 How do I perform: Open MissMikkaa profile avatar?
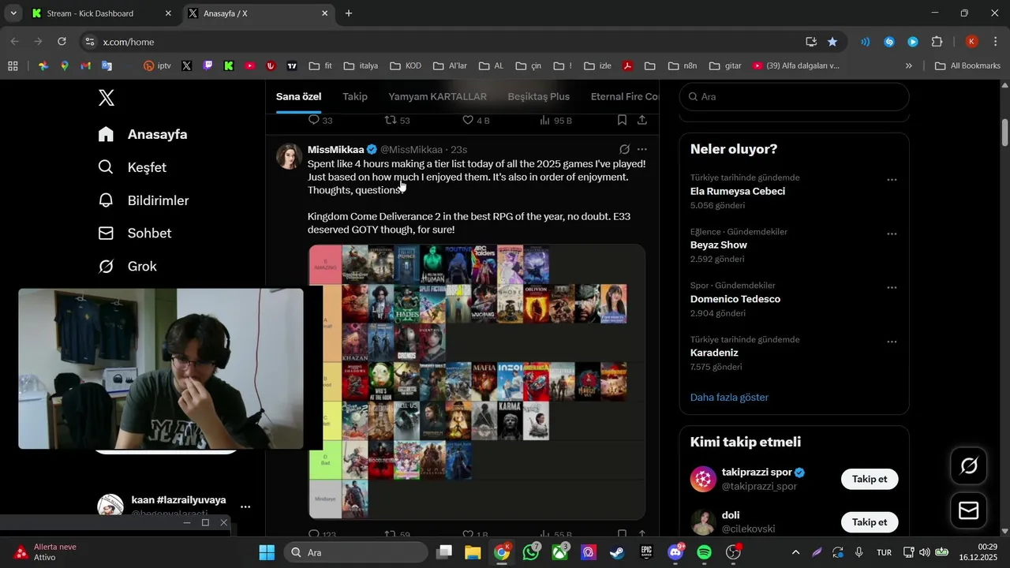pyautogui.click(x=289, y=156)
